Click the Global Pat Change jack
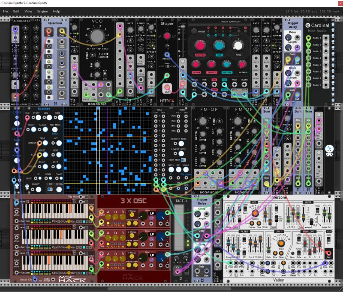The image size is (343, 292). 53,279
